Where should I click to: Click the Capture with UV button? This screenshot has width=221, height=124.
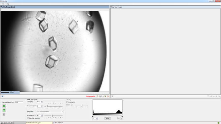click(x=7, y=123)
